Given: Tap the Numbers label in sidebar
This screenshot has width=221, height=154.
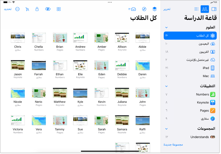Looking at the screenshot, I should [202, 94].
